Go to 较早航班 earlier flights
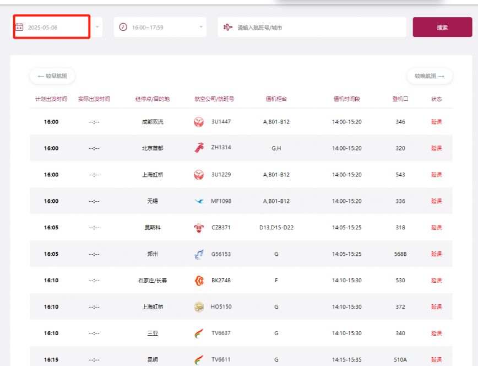Image resolution: width=478 pixels, height=366 pixels. pos(52,76)
